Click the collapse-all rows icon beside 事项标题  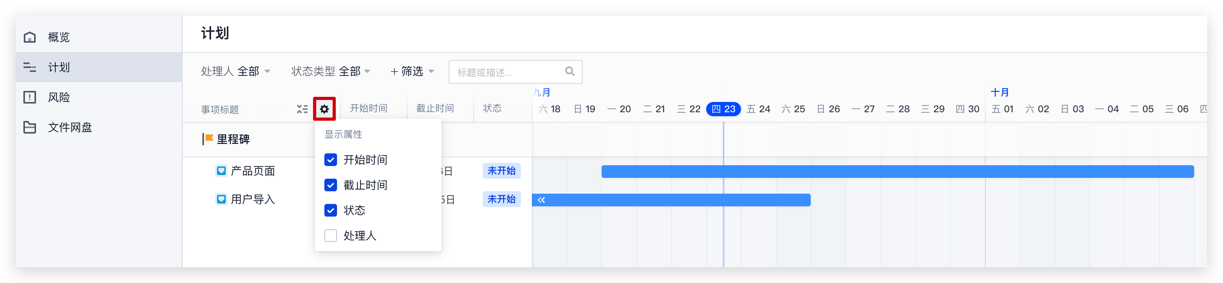click(302, 109)
